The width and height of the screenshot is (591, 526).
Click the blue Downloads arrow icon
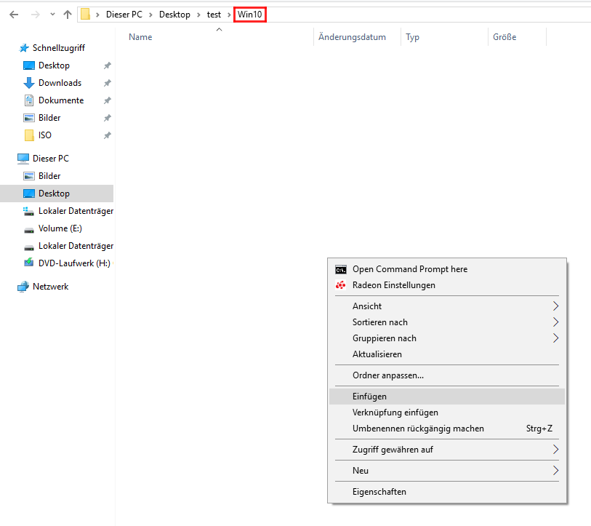coord(29,83)
